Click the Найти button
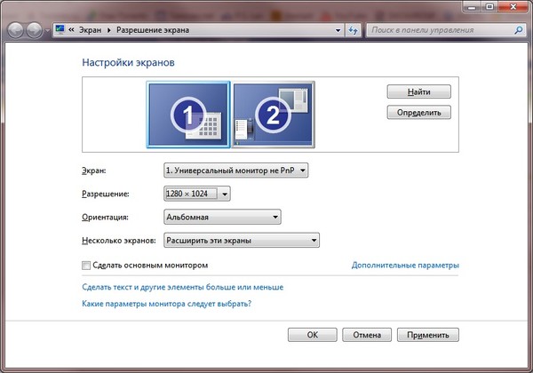 (x=418, y=91)
